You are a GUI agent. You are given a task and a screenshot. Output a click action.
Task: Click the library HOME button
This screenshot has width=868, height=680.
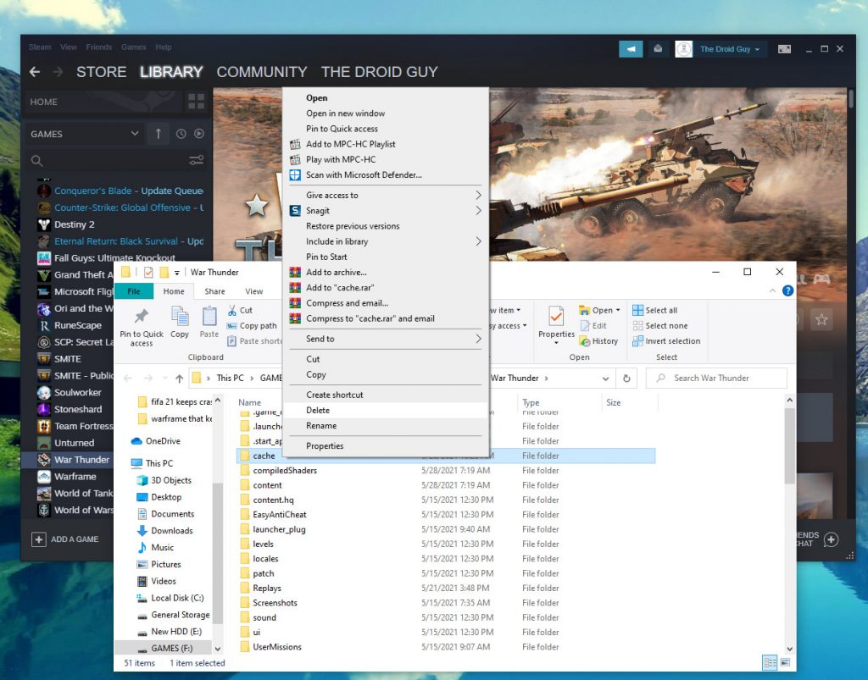103,102
